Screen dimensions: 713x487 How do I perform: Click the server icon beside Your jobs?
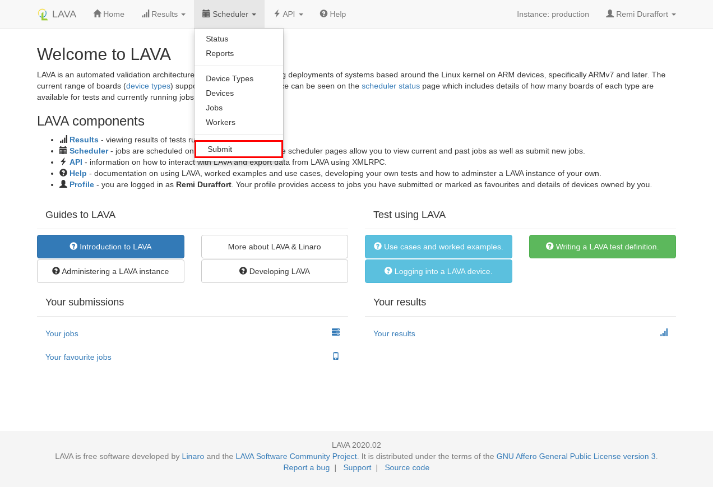tap(336, 332)
